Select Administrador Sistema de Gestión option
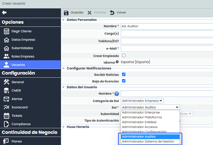The image size is (213, 145). click(x=148, y=141)
